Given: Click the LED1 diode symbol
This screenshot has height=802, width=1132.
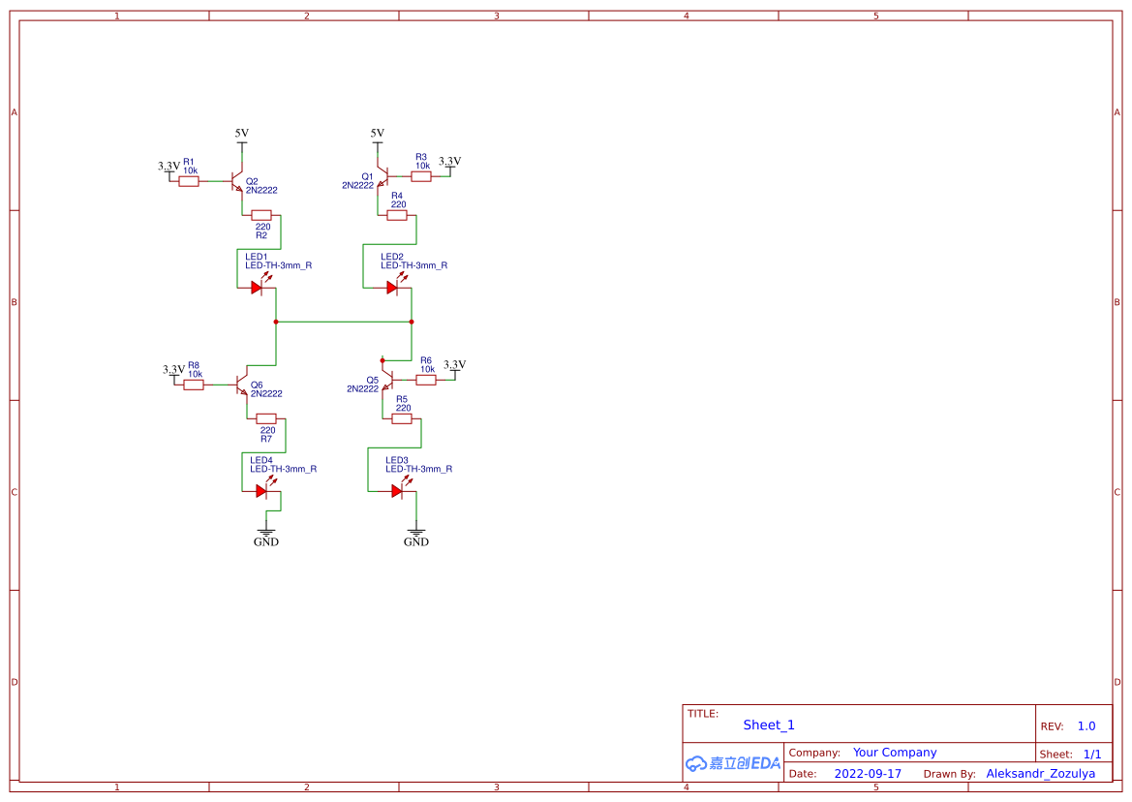Looking at the screenshot, I should click(256, 287).
